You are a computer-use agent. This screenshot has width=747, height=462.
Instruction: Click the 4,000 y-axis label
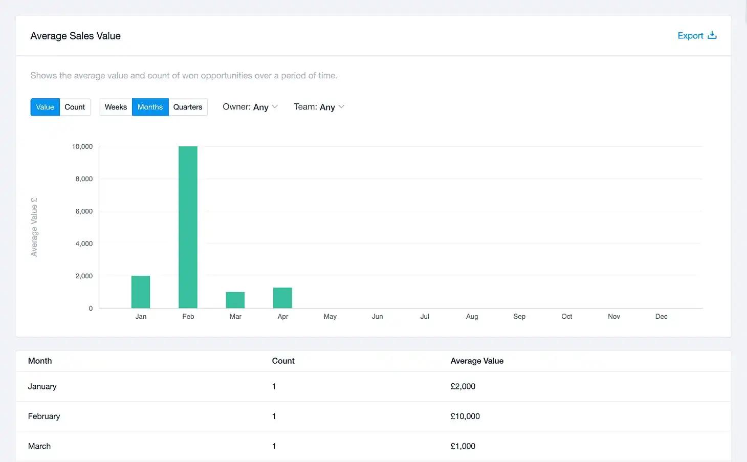pos(84,244)
